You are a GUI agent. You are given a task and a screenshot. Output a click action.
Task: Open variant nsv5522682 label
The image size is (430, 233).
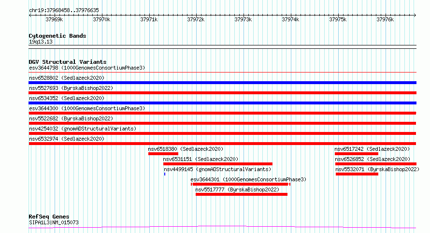click(71, 118)
